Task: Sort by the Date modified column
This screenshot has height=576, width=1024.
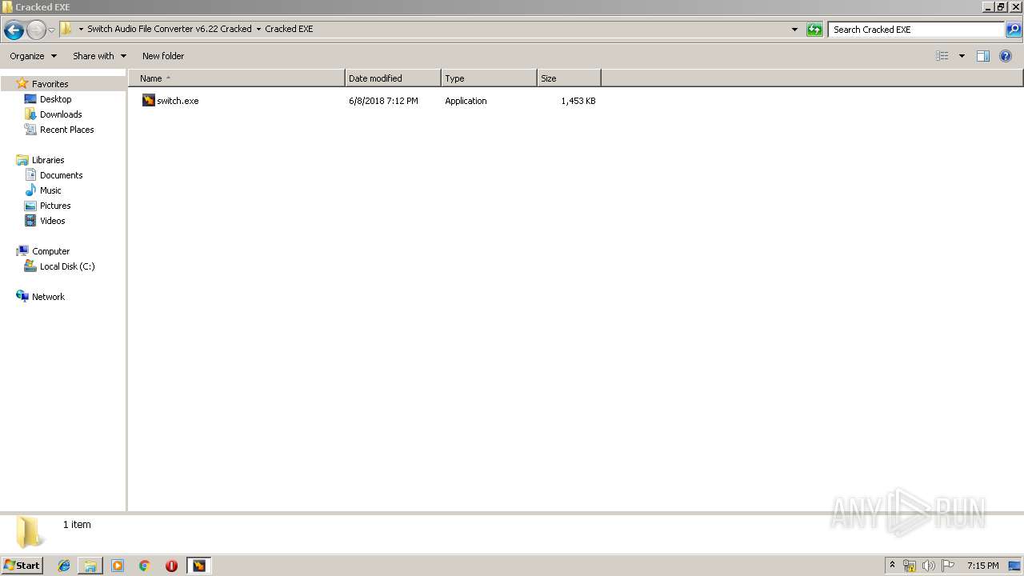Action: pos(393,78)
